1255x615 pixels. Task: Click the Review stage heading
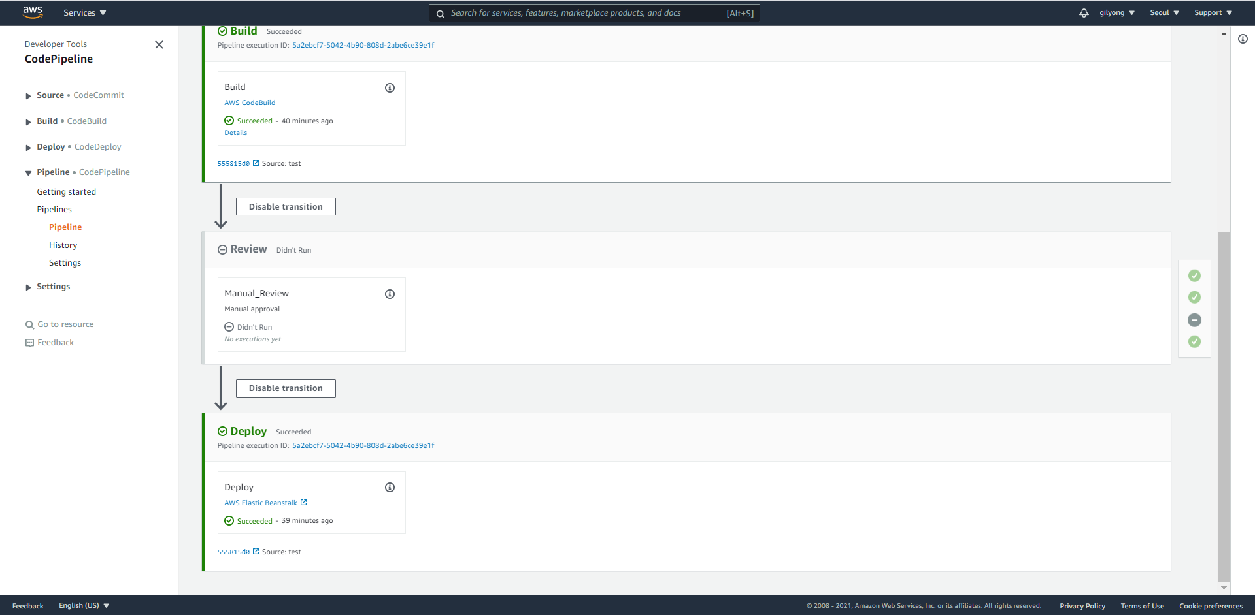click(x=248, y=249)
